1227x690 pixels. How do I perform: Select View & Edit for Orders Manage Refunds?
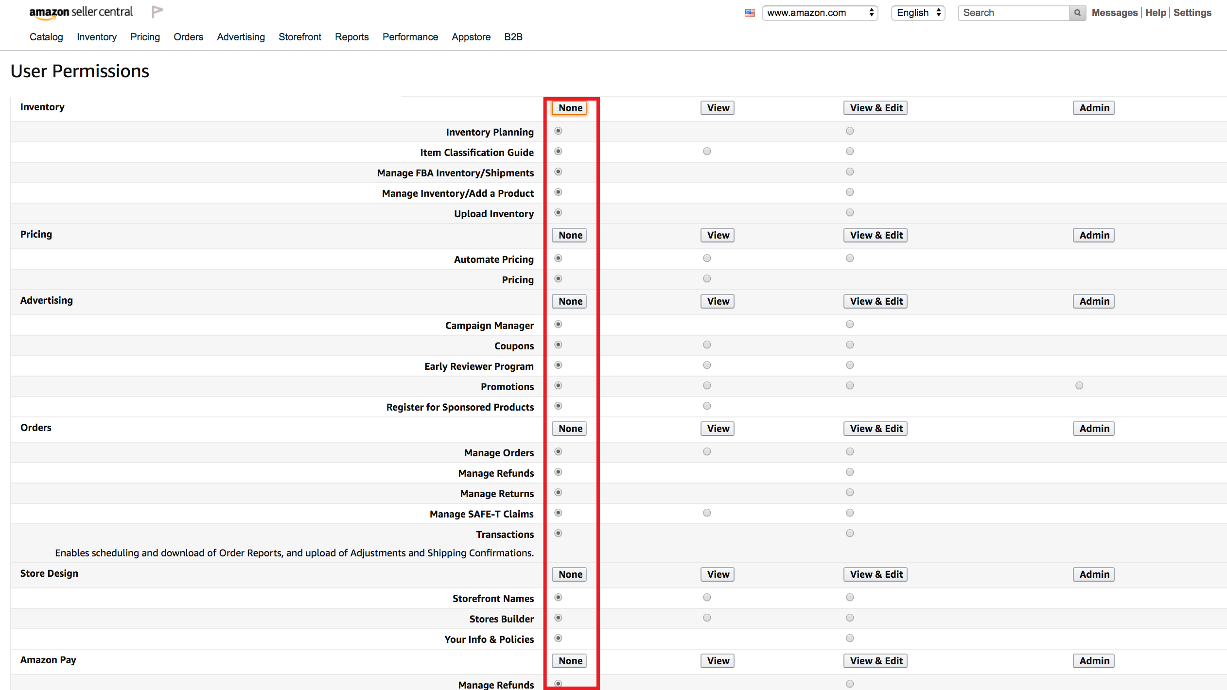[x=850, y=472]
